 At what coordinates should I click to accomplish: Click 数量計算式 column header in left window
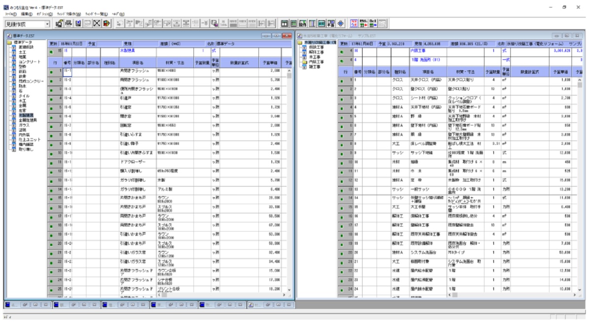click(240, 63)
